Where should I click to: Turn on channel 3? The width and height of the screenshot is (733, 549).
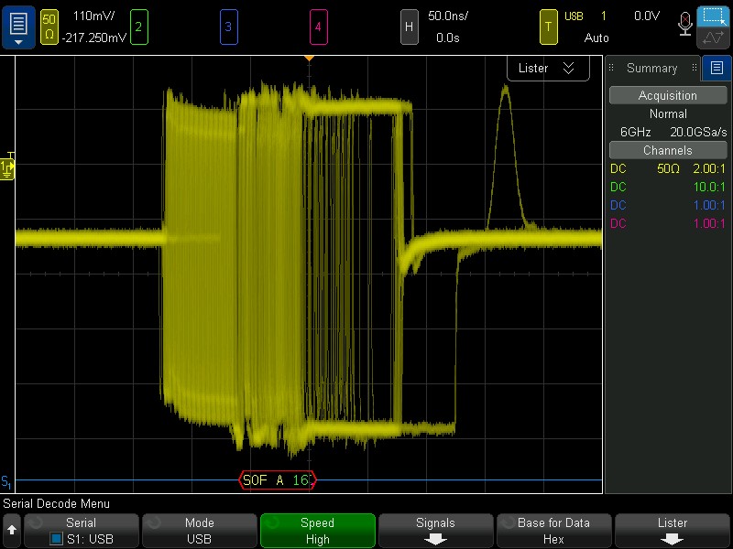[x=228, y=27]
